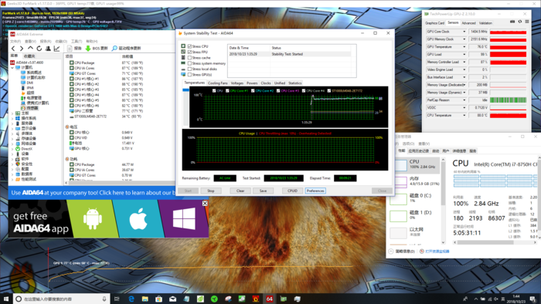
Task: Open GPU Core Clock sensor dropdown
Action: click(464, 32)
